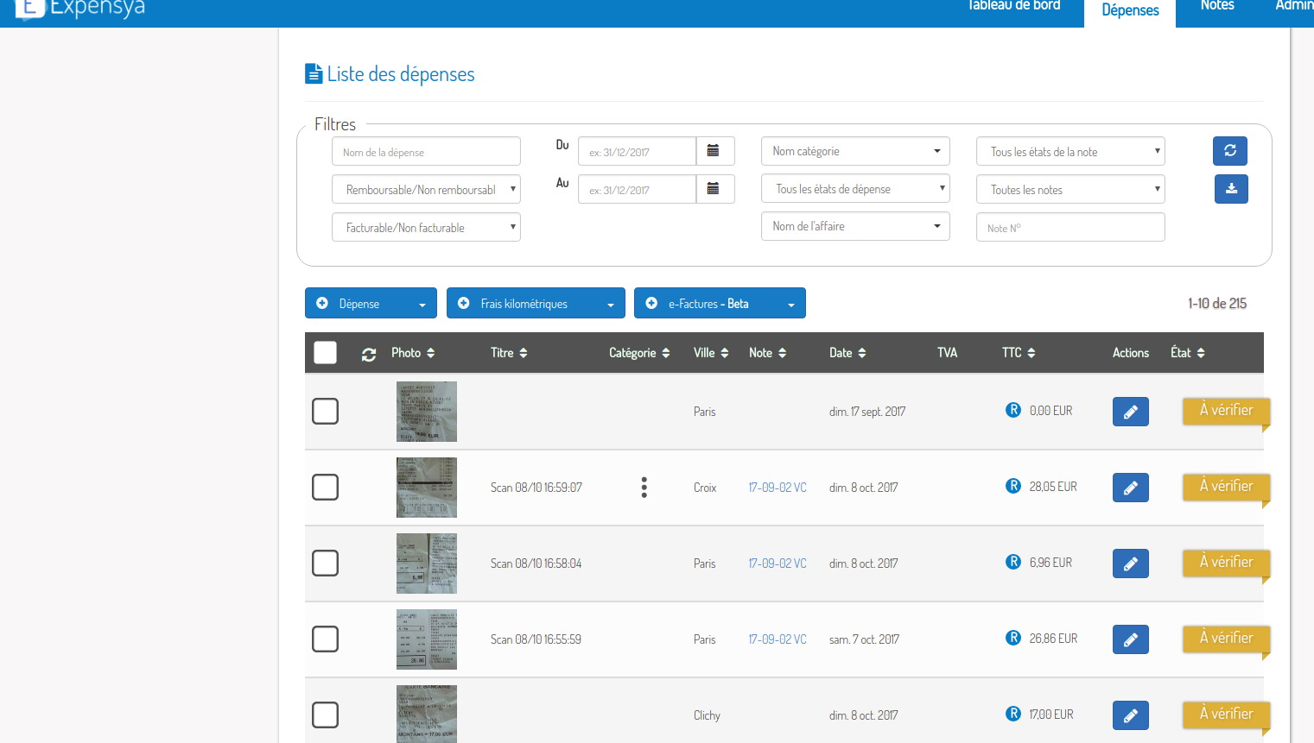This screenshot has height=743, width=1314.
Task: Go to the Tableau de bord tab
Action: (x=1013, y=7)
